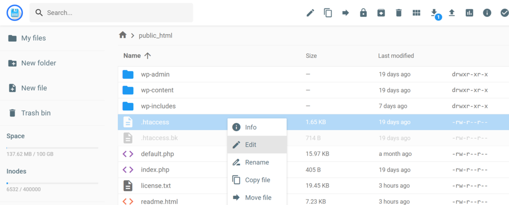Click the move arrow icon in top toolbar

coord(345,13)
